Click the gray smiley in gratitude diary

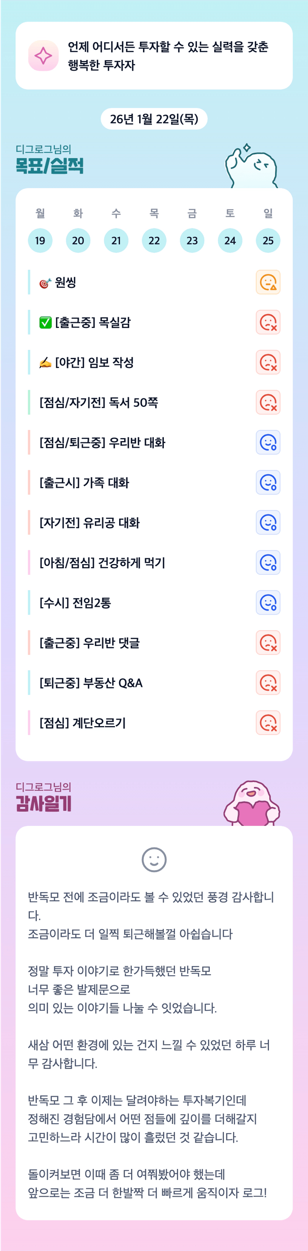click(154, 859)
